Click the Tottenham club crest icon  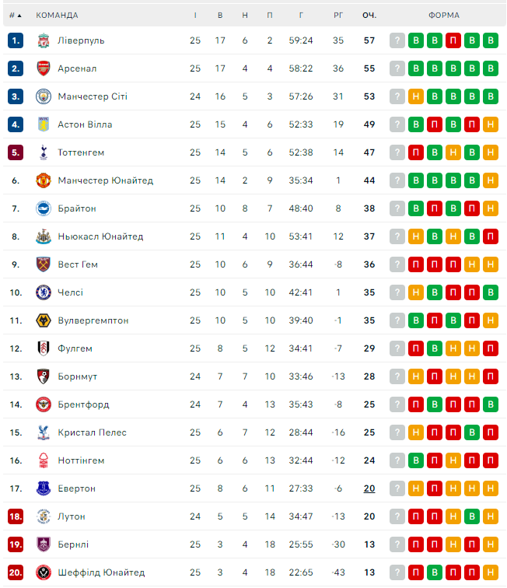coord(43,152)
